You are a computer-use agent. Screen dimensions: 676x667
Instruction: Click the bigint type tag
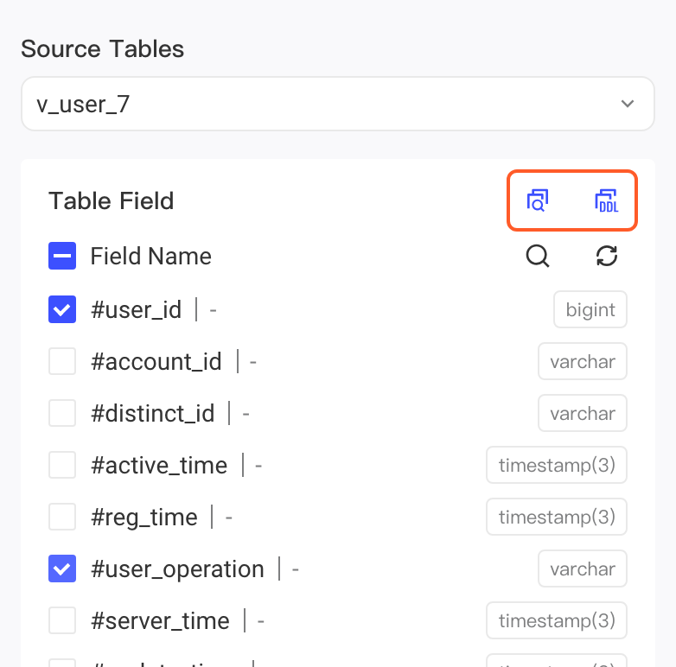click(590, 309)
